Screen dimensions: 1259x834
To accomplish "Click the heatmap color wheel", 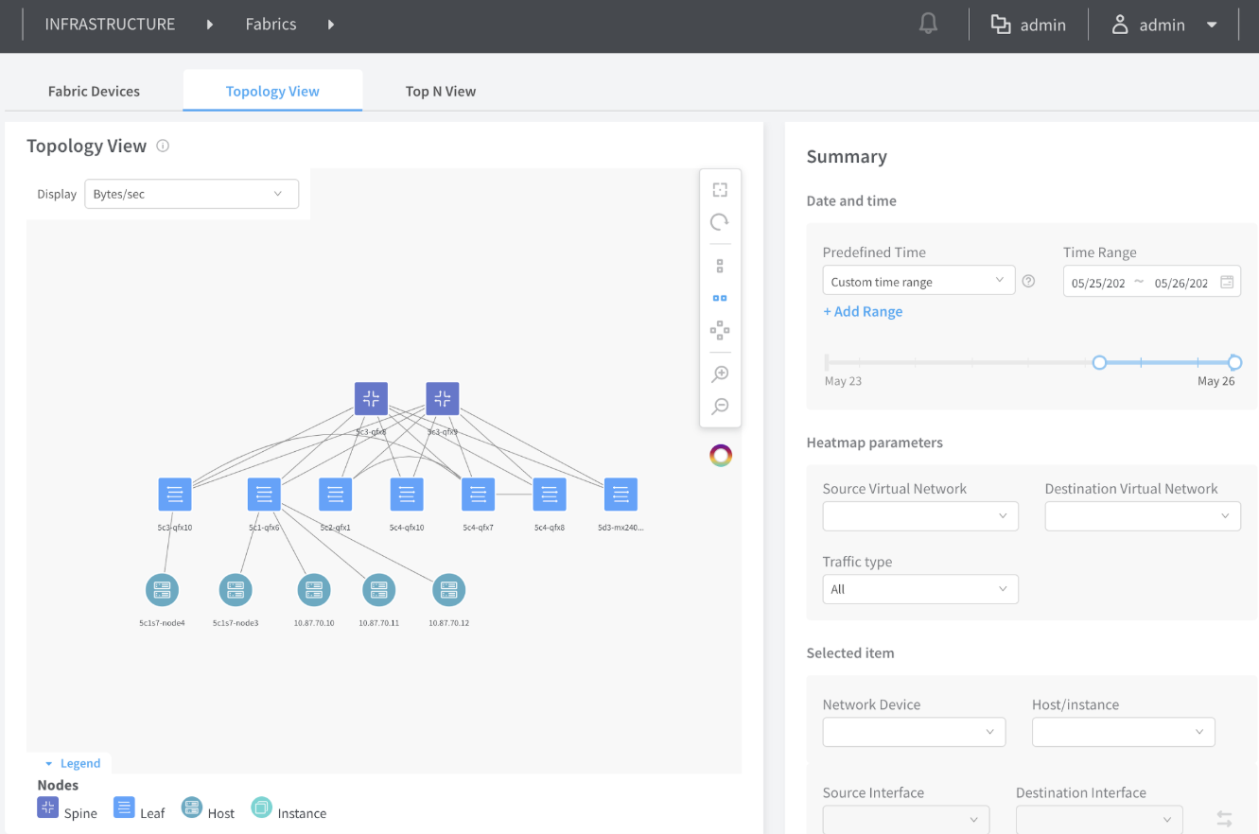I will point(721,456).
